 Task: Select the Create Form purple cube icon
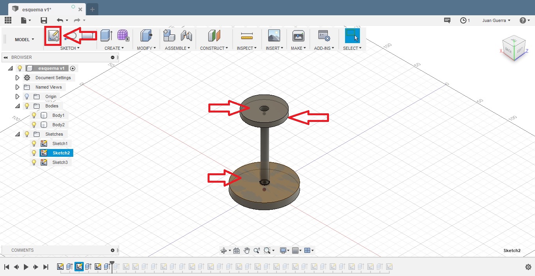click(123, 36)
